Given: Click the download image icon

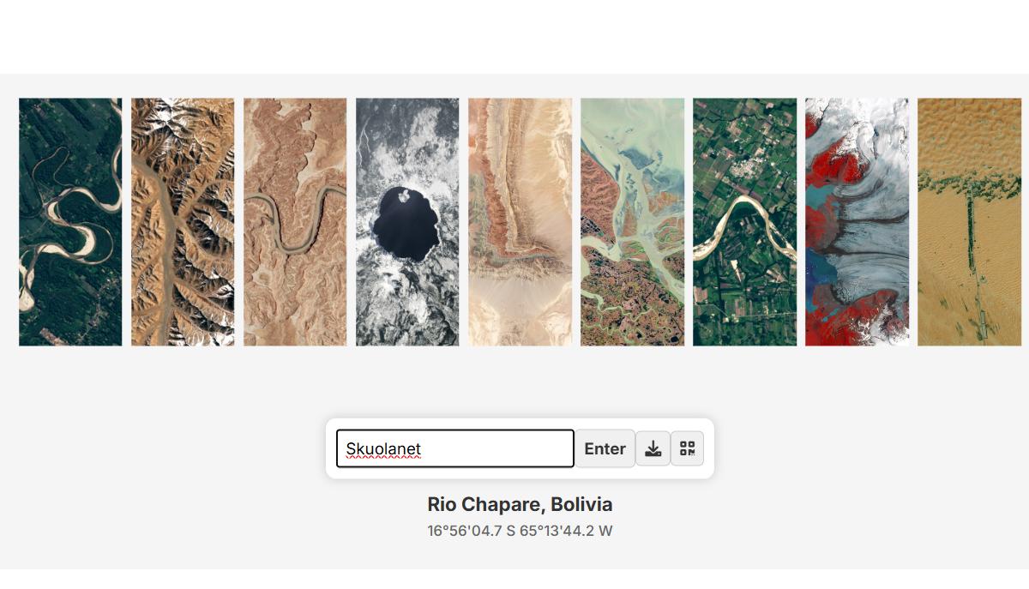Looking at the screenshot, I should click(x=653, y=448).
